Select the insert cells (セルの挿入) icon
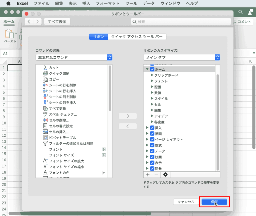256x216 pixels. click(45, 132)
